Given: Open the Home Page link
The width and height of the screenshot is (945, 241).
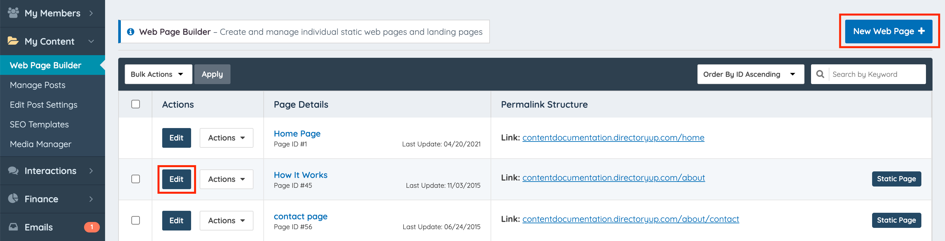Looking at the screenshot, I should click(x=297, y=134).
